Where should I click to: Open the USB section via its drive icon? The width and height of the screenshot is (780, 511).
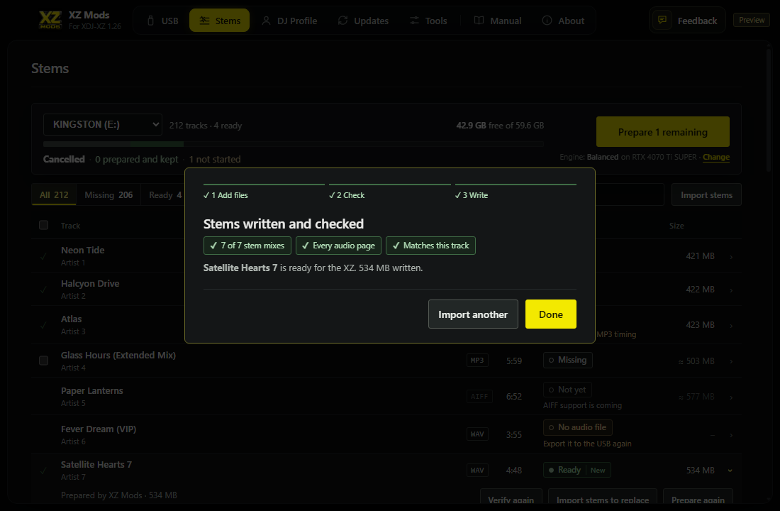[151, 21]
